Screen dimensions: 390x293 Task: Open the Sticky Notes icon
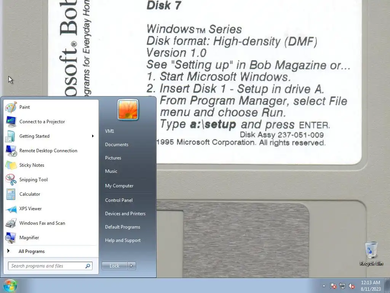tap(11, 165)
